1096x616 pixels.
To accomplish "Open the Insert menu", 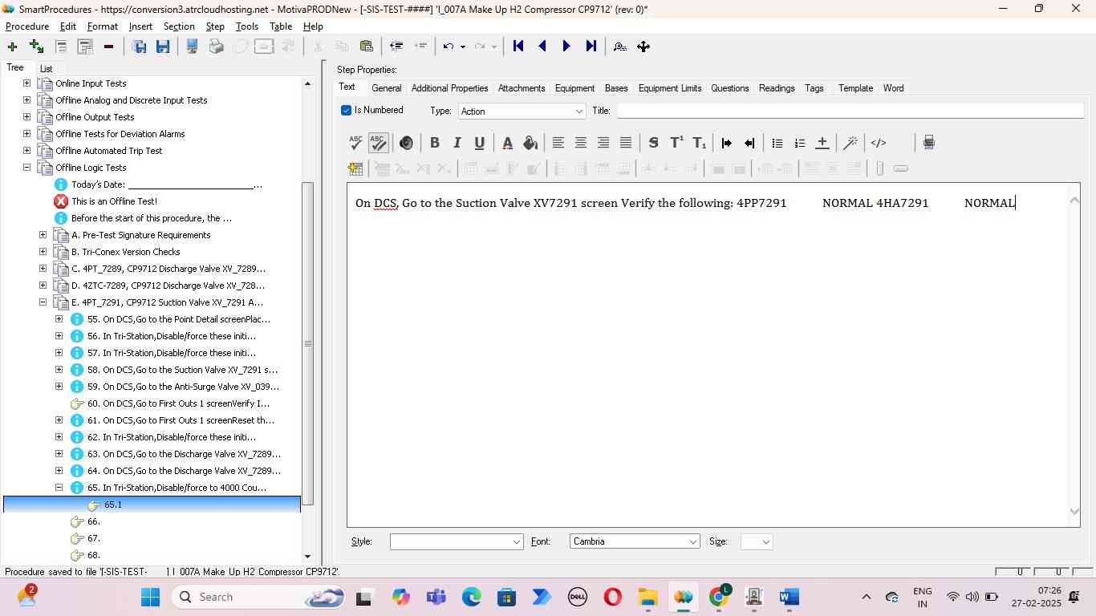I will pos(140,26).
